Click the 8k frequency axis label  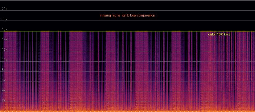point(4,70)
